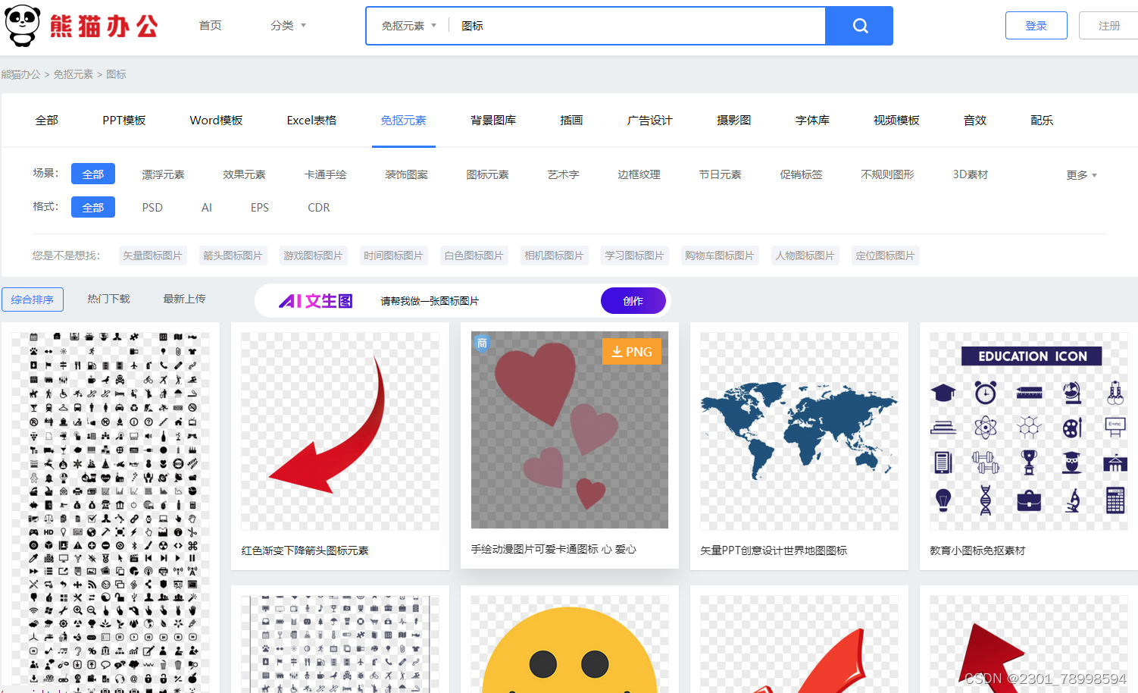Click the 箭头图标图片 suggestion tag
Screen dimensions: 1138x693
click(x=233, y=256)
